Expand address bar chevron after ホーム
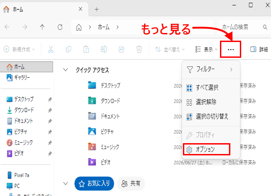 point(117,27)
